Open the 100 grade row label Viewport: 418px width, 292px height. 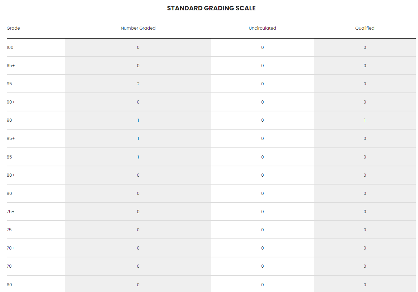10,47
